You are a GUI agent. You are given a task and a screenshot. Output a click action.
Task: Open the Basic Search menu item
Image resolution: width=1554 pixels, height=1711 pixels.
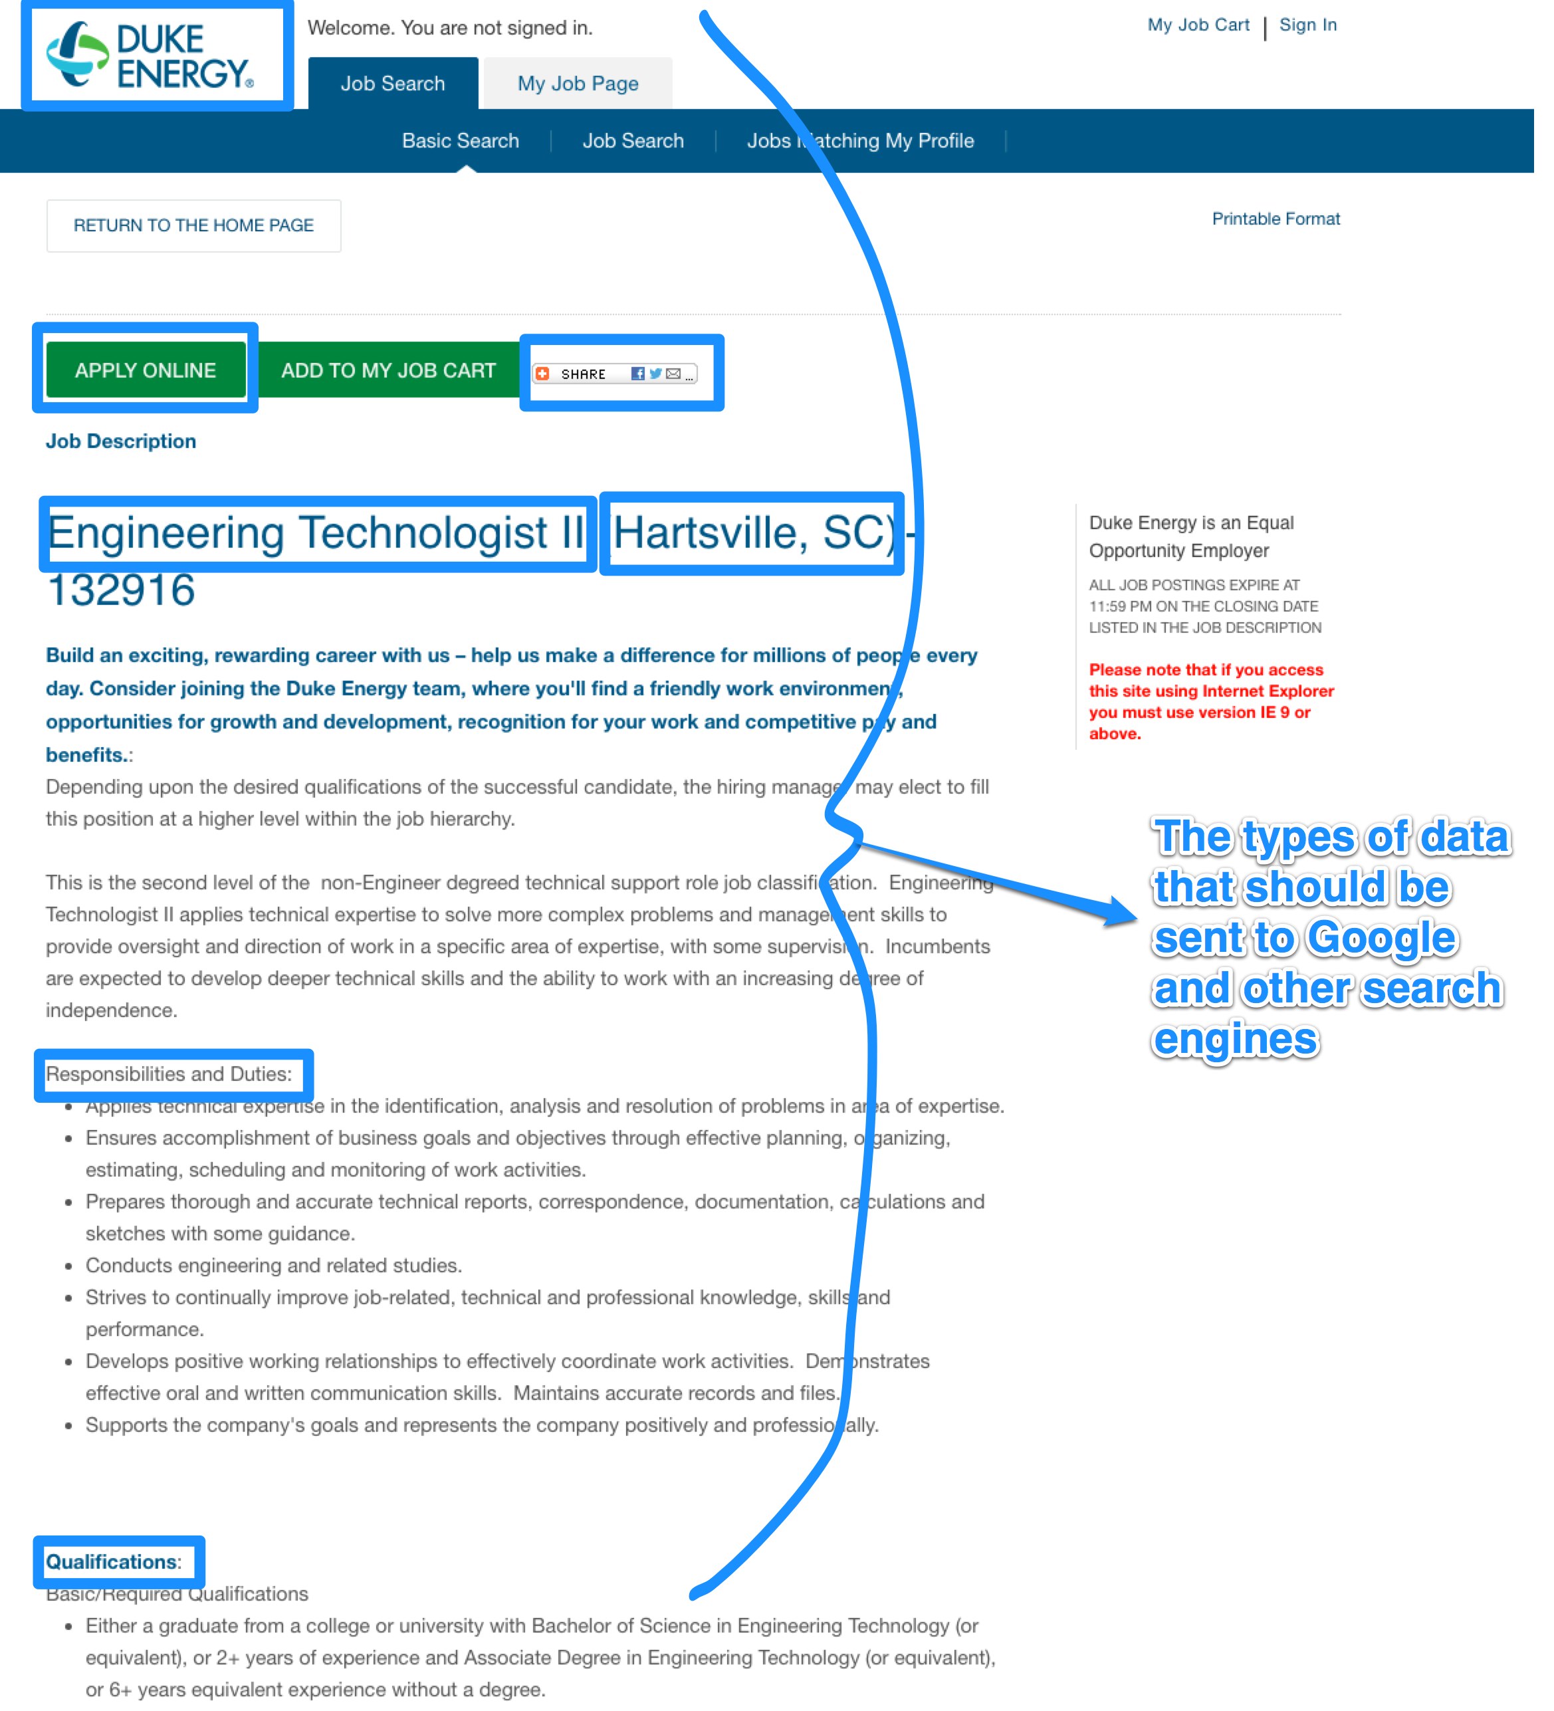pos(461,142)
